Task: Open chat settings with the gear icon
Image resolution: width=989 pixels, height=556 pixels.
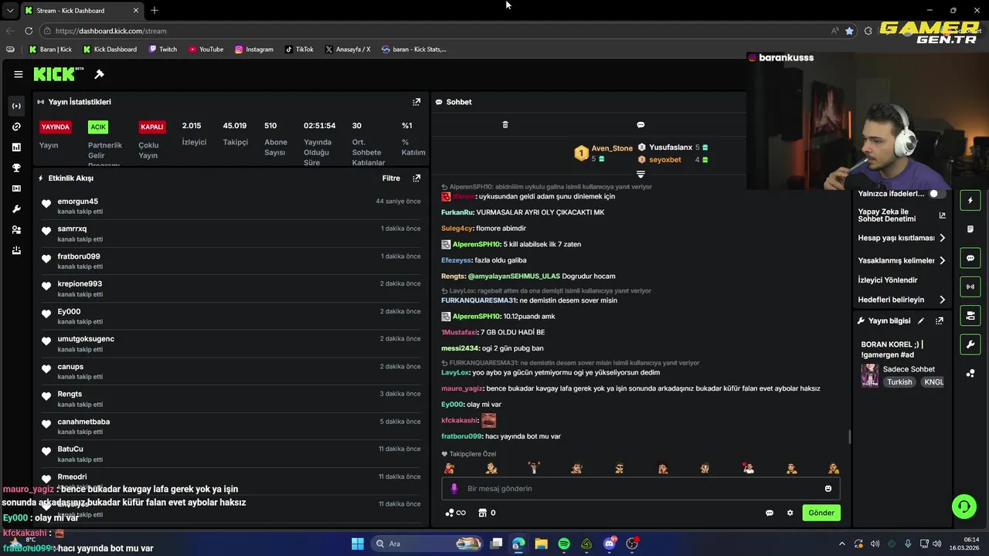Action: click(x=790, y=513)
